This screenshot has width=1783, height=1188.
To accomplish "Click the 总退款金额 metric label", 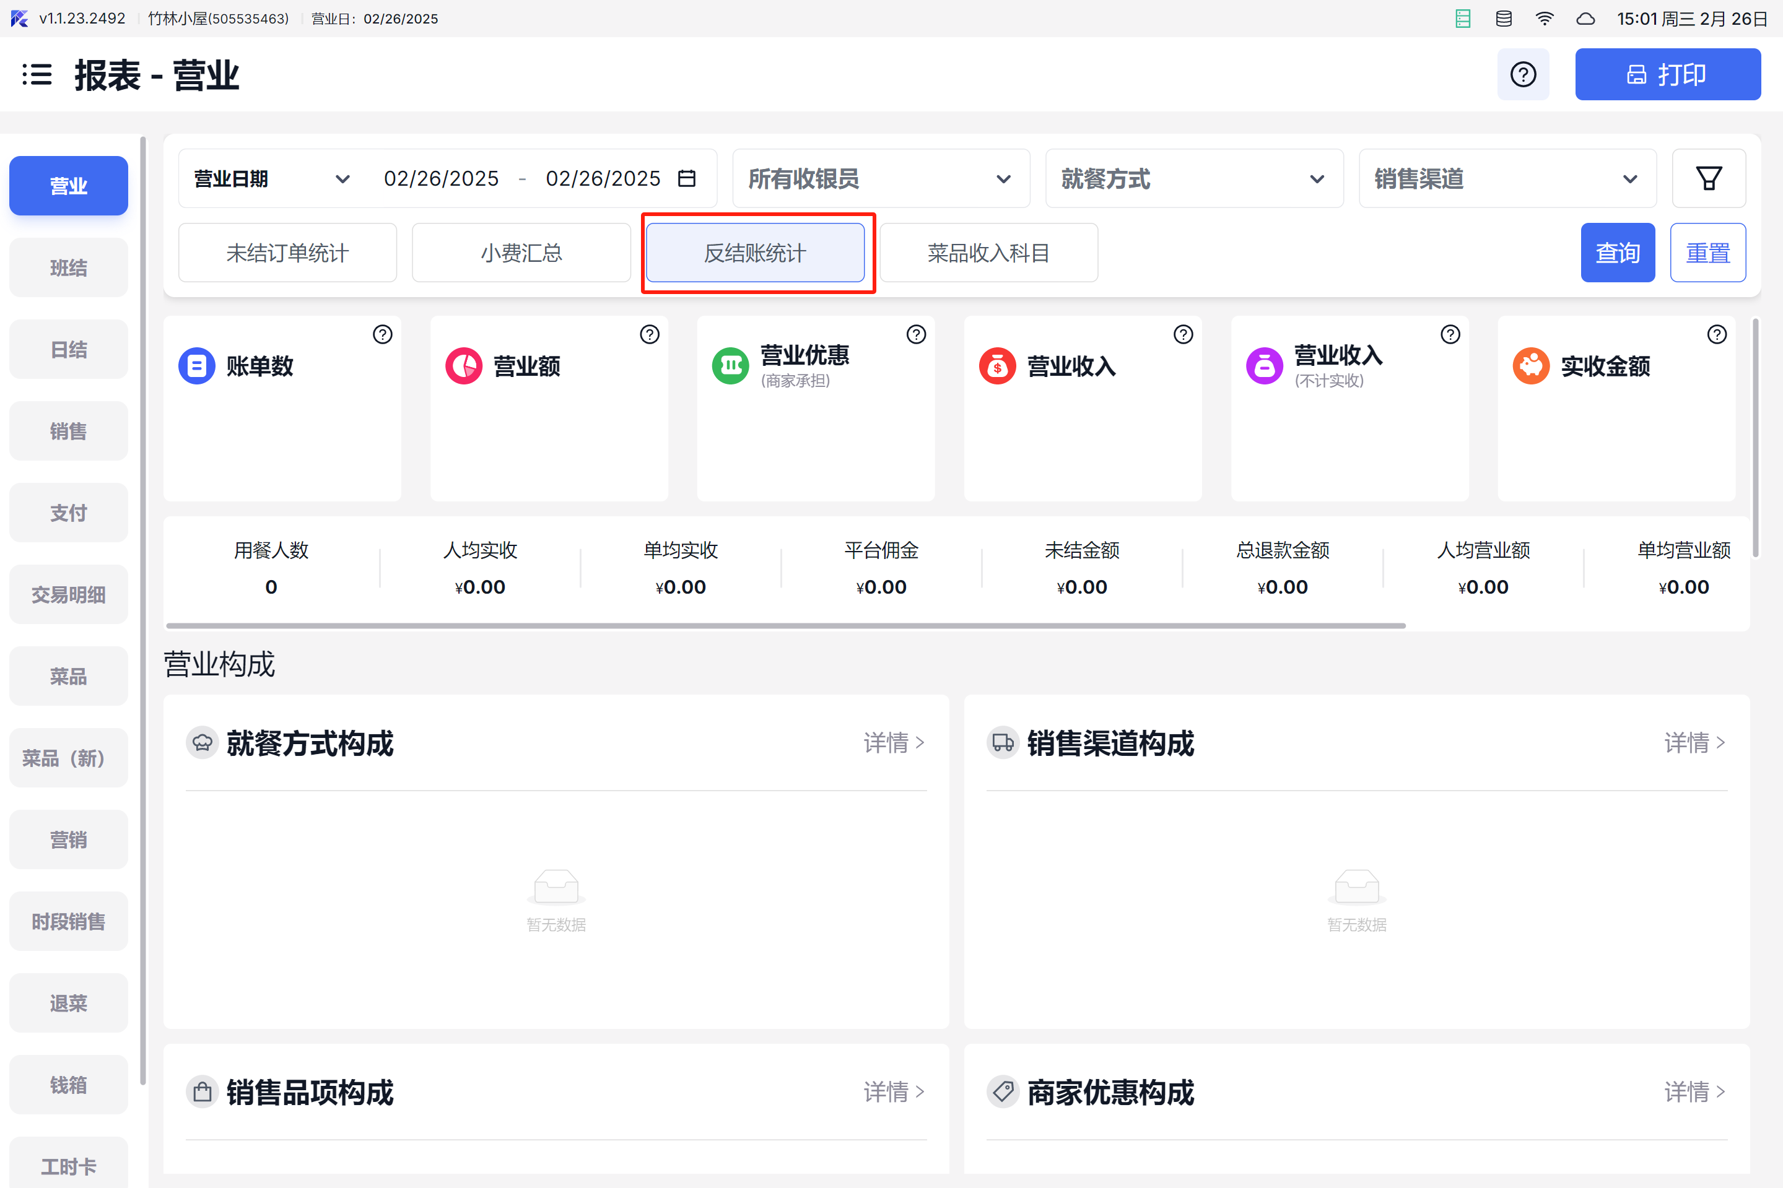I will [1282, 550].
